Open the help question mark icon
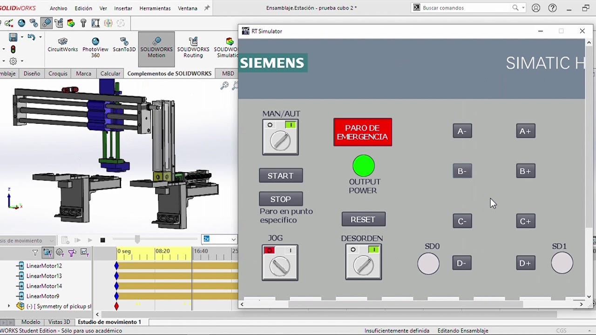 (552, 8)
